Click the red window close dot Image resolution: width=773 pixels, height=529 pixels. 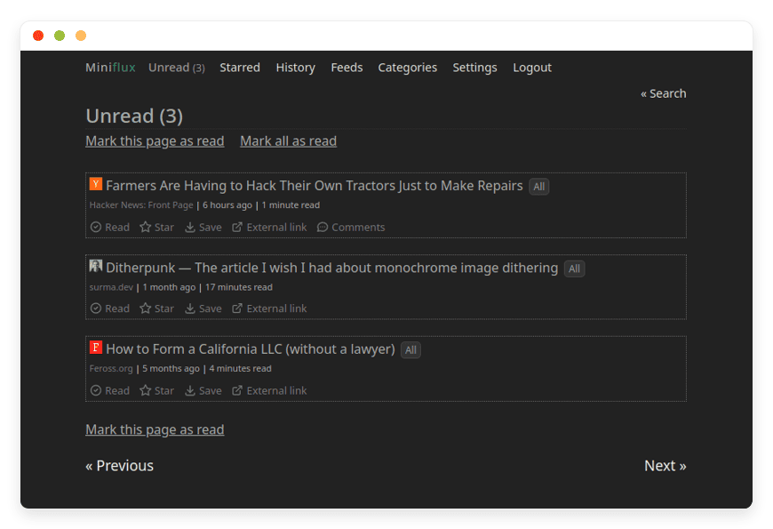point(38,36)
